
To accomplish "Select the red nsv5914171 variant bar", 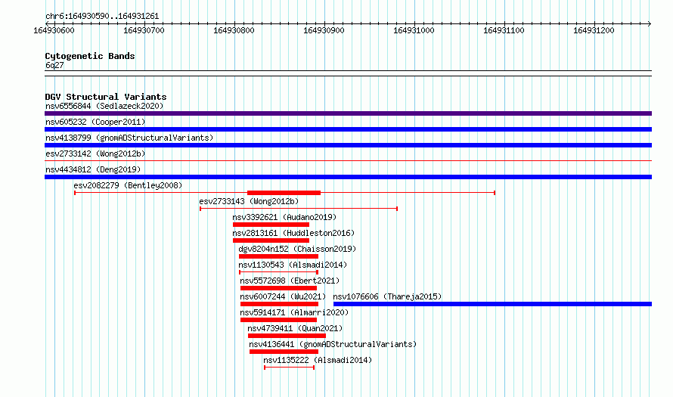I will (x=278, y=320).
